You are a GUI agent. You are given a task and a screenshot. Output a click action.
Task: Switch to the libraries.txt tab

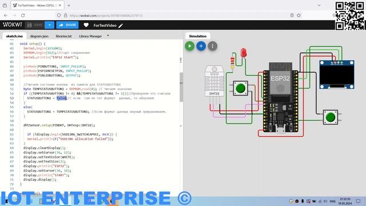63,36
